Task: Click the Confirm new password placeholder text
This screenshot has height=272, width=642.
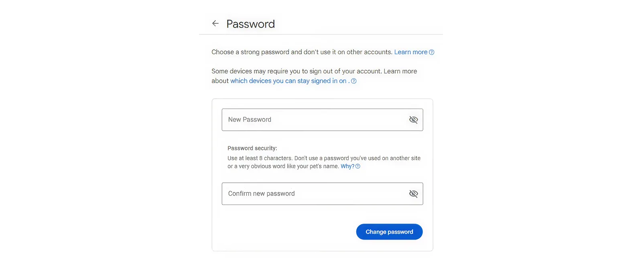Action: [261, 194]
